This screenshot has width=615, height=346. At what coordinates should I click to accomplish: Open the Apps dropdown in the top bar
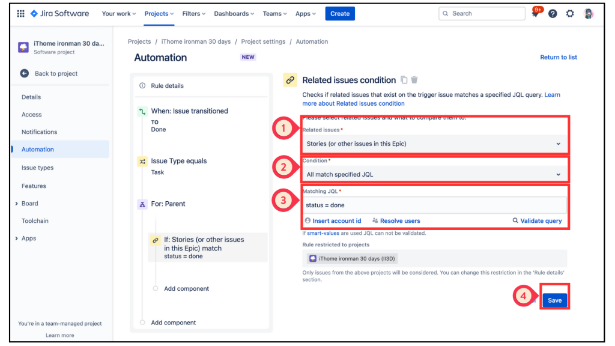pos(306,14)
